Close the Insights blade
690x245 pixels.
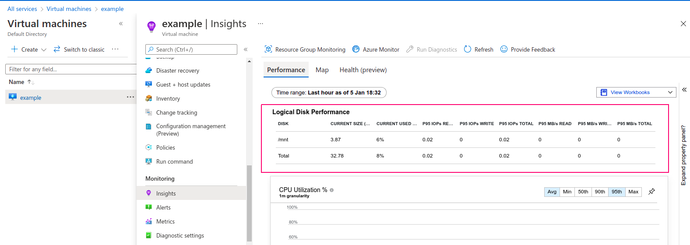[683, 24]
